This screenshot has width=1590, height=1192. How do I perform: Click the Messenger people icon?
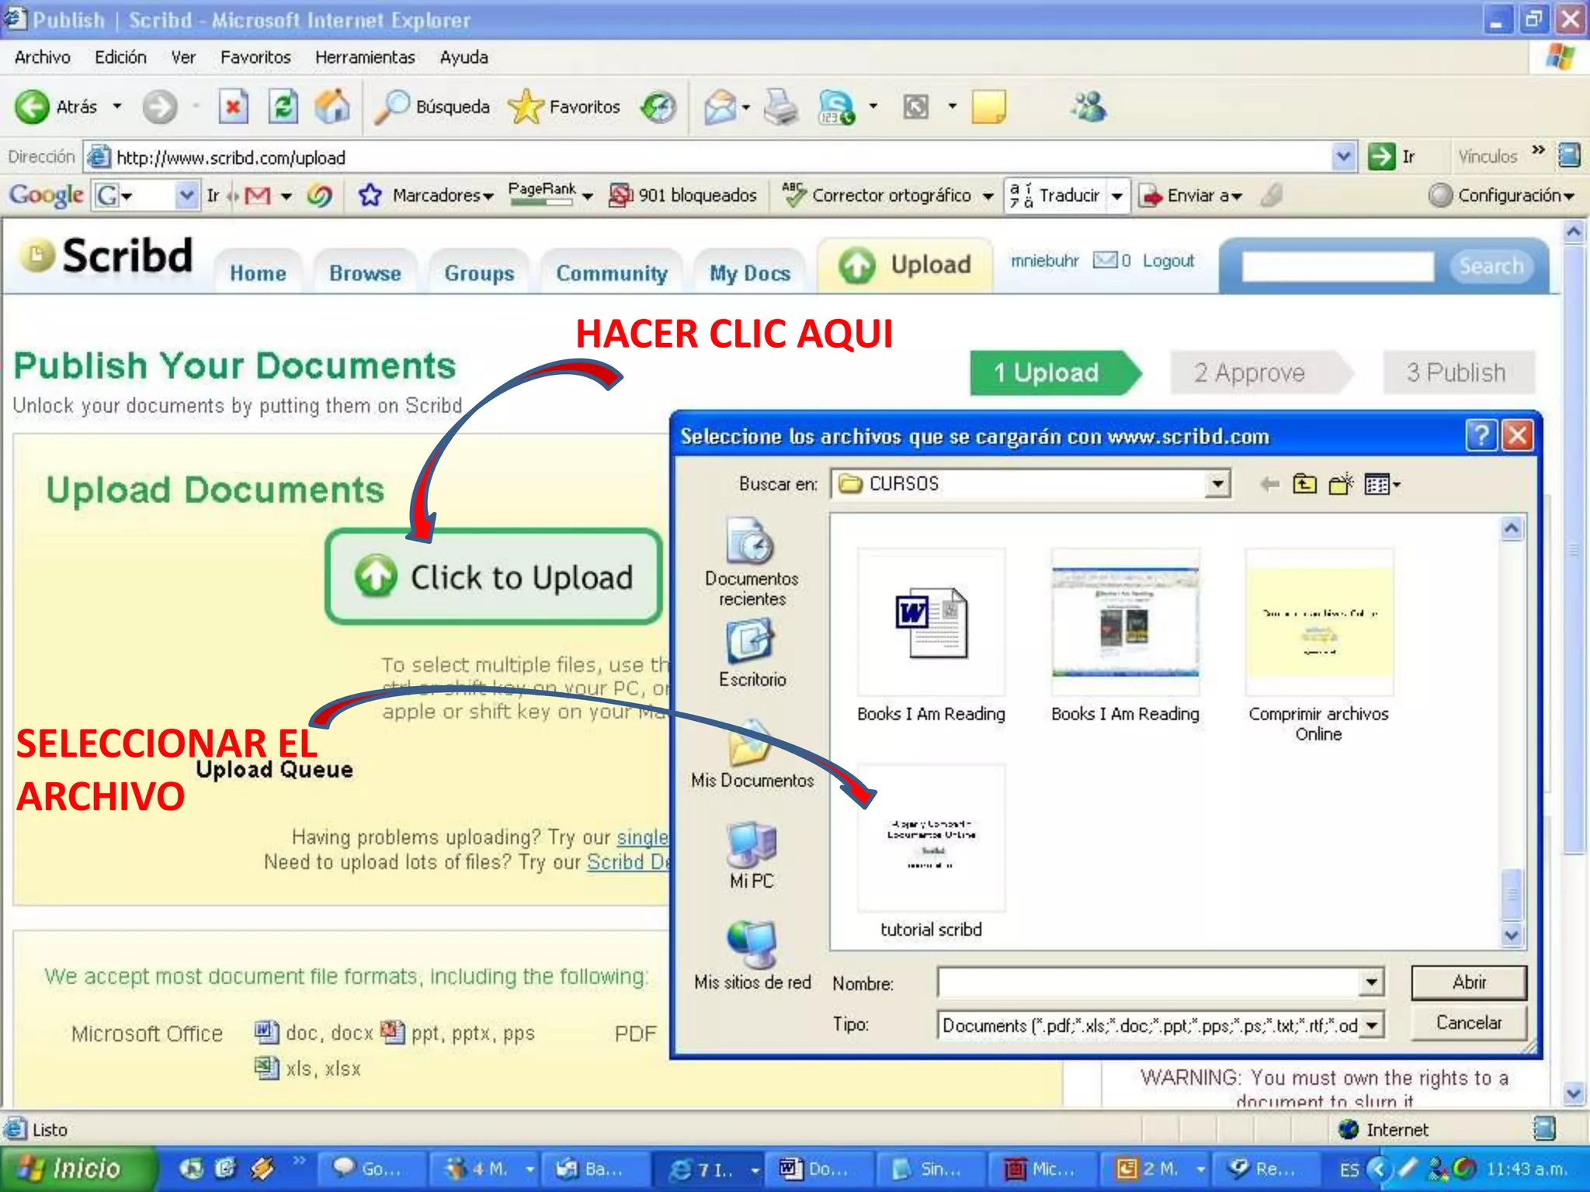point(1088,107)
